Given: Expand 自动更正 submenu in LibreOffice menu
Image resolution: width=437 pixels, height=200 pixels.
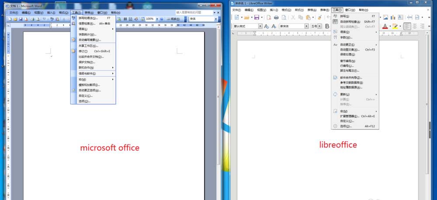Looking at the screenshot, I should [355, 45].
